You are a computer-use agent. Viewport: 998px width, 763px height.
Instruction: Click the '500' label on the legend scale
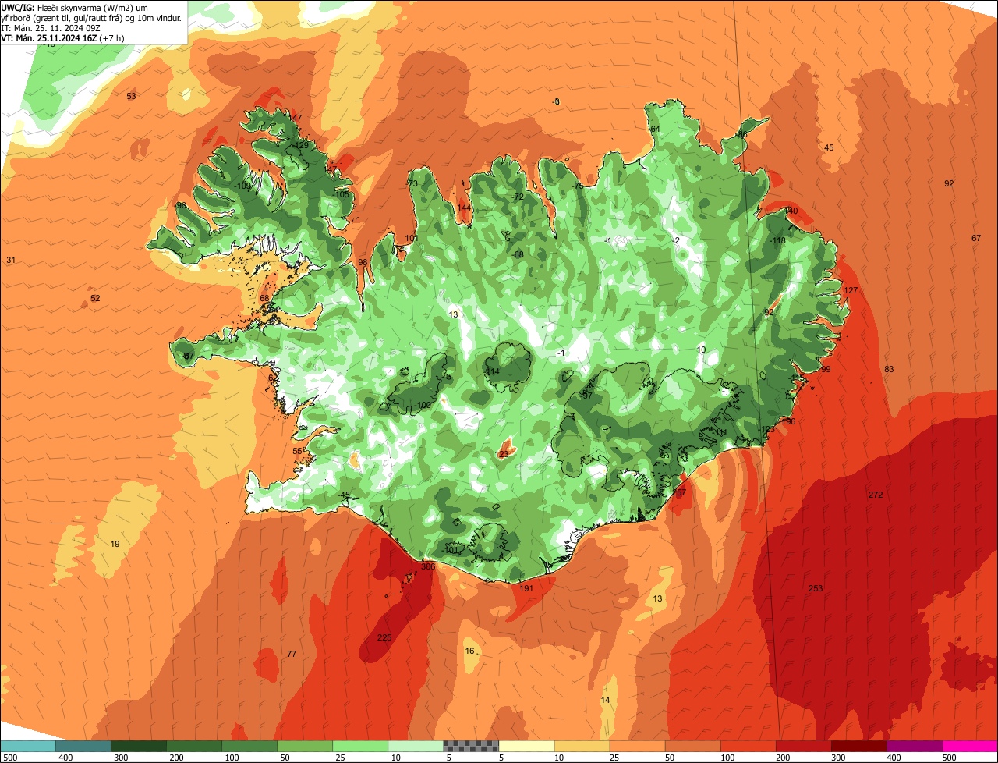point(949,758)
